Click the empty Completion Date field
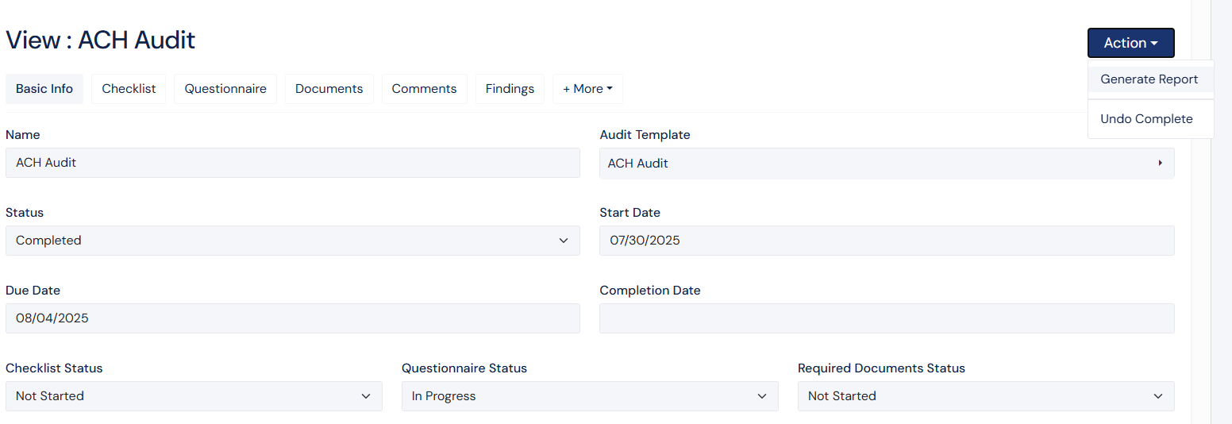 886,318
